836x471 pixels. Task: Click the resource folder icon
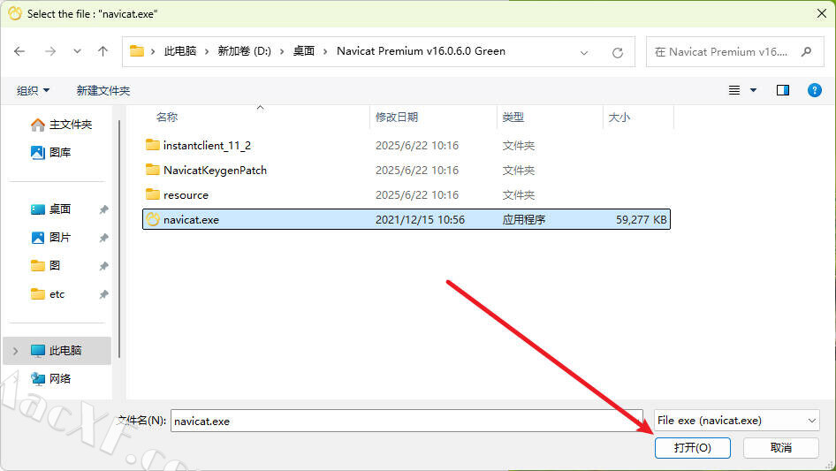(153, 194)
